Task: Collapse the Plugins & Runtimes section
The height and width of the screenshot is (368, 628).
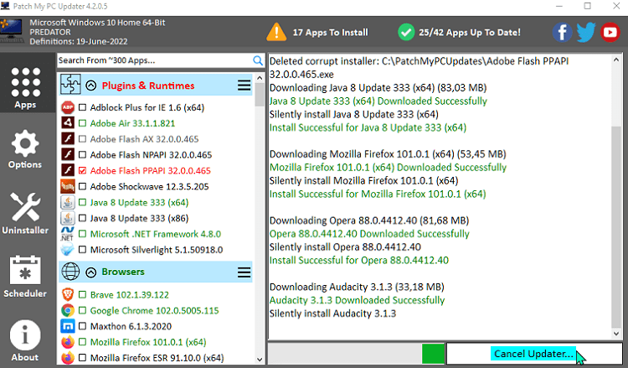Action: tap(91, 86)
